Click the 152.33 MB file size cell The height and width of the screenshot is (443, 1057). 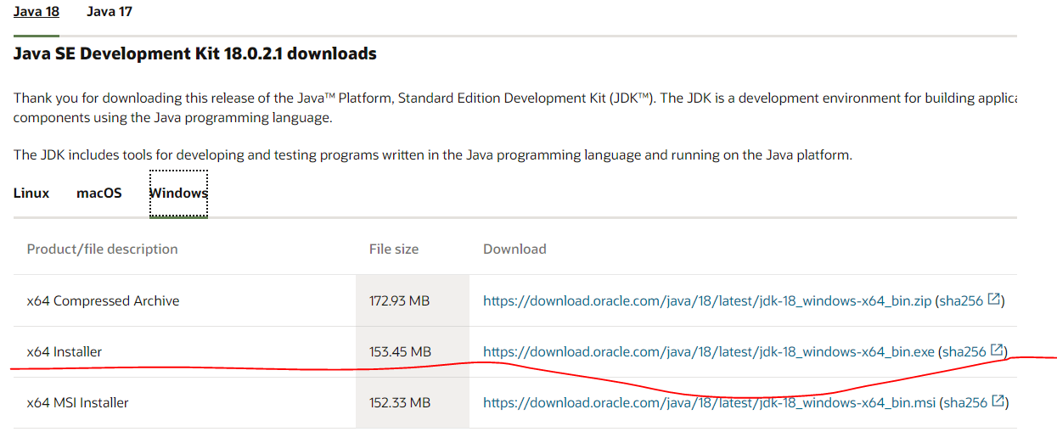413,402
